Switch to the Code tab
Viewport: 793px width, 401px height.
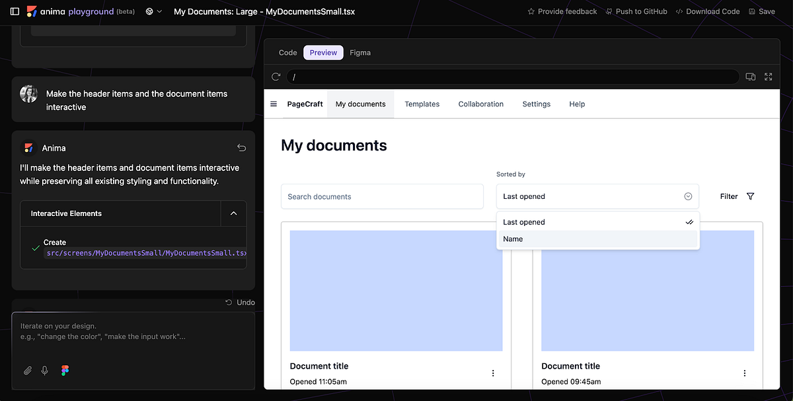pyautogui.click(x=287, y=52)
